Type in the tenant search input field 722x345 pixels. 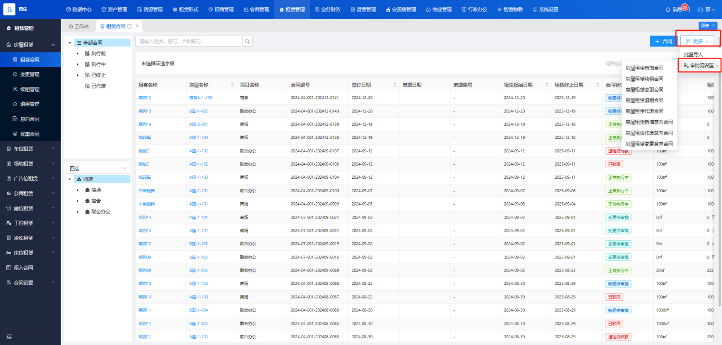click(x=189, y=41)
